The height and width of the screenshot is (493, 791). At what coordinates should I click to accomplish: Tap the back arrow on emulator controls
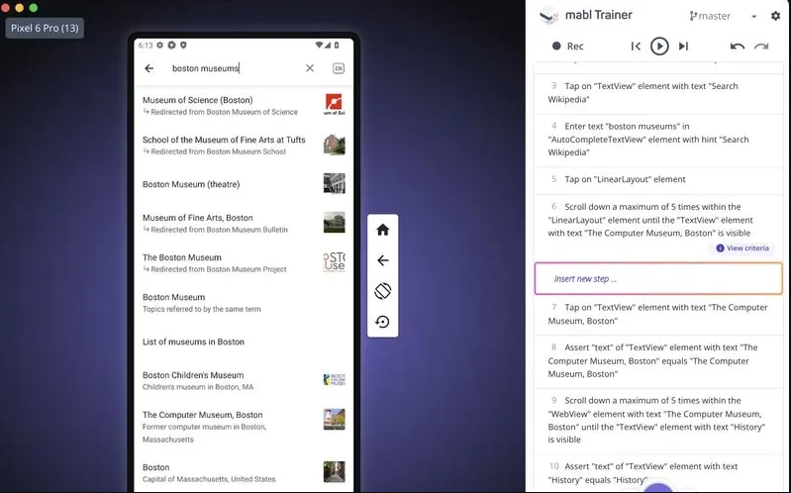pyautogui.click(x=383, y=260)
